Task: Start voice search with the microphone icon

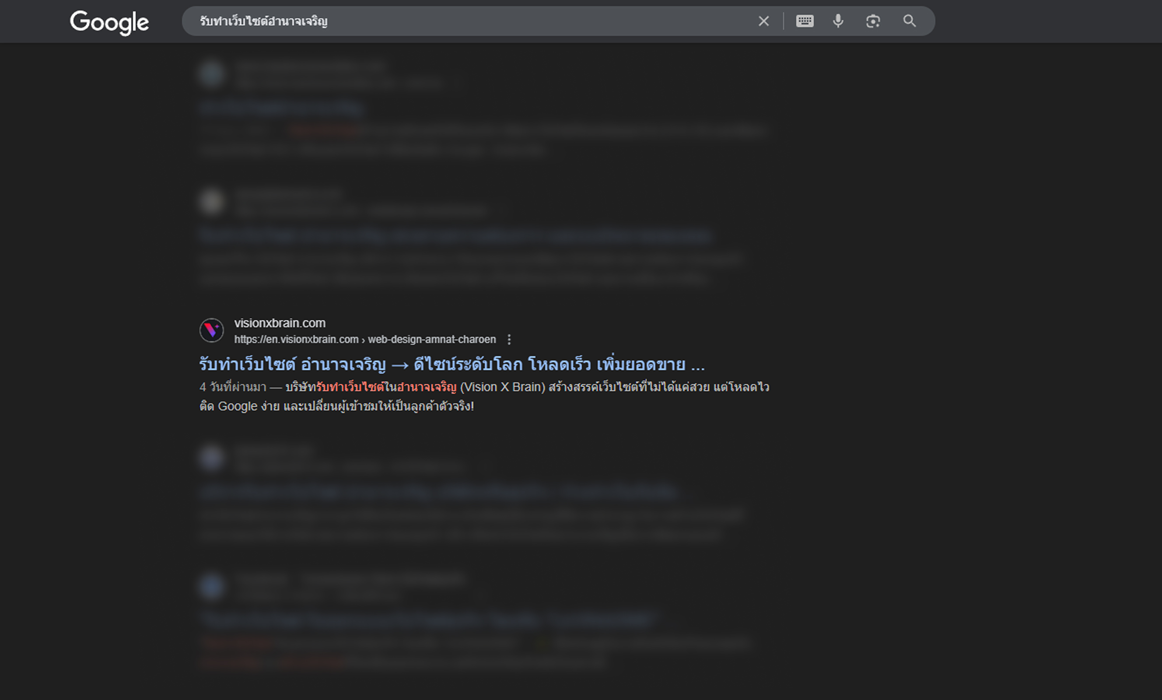Action: coord(838,21)
